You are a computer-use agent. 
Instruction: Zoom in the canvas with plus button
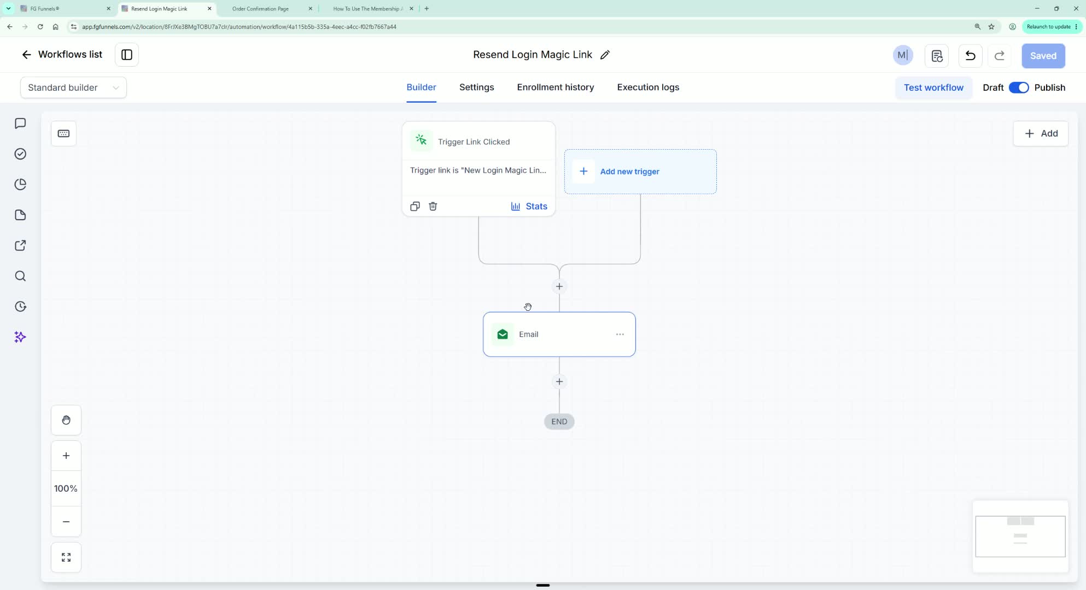point(66,456)
